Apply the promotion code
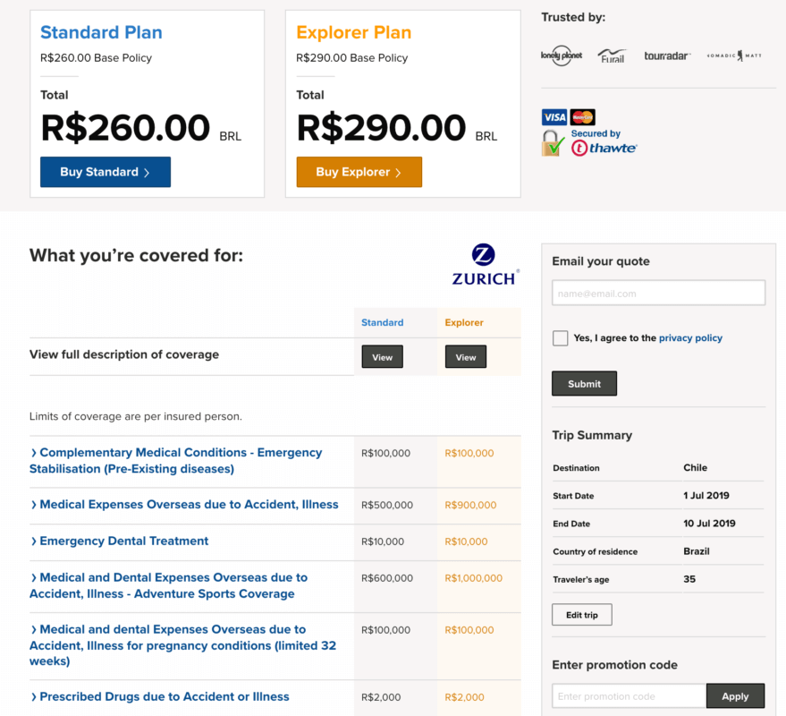This screenshot has height=716, width=786. (x=735, y=696)
